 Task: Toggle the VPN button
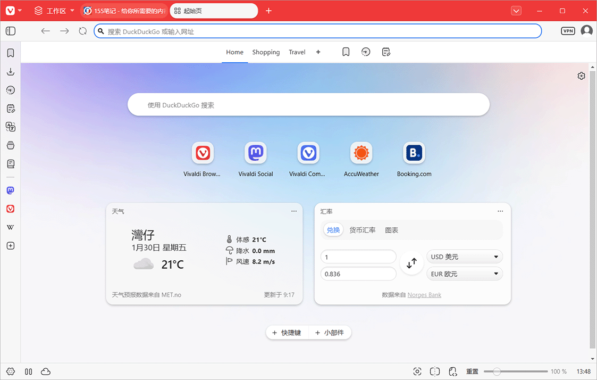coord(568,31)
